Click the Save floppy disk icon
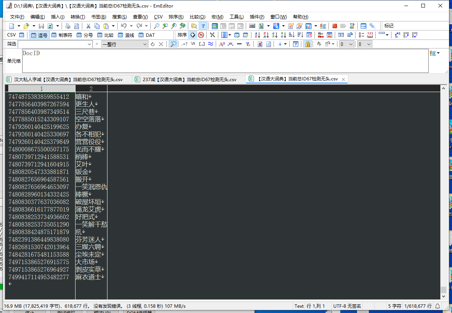This screenshot has width=452, height=313. click(x=41, y=26)
